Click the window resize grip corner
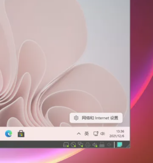The height and width of the screenshot is (163, 153). [128, 145]
